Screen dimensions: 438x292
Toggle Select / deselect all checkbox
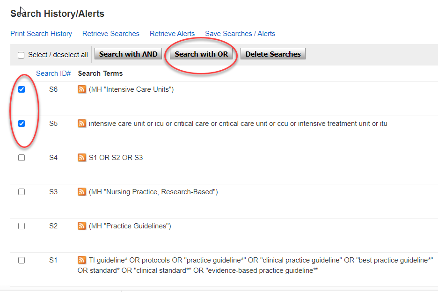tap(21, 55)
